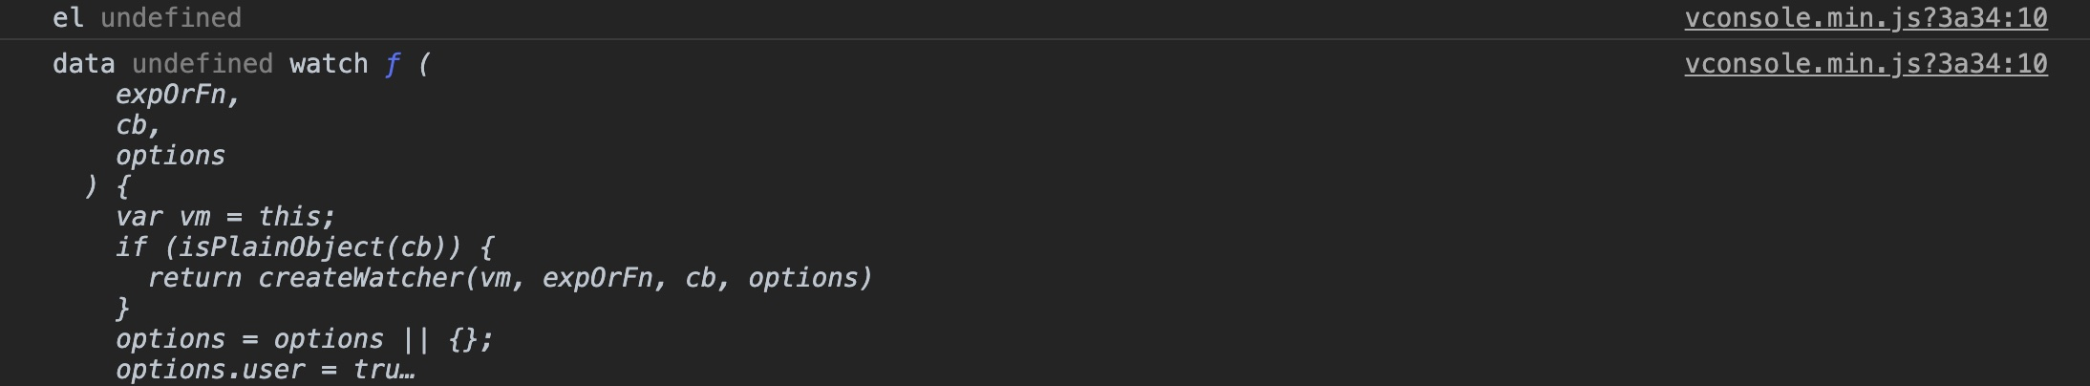Open vconsole.min.js source link on the el row
The height and width of the screenshot is (386, 2090).
[1866, 18]
